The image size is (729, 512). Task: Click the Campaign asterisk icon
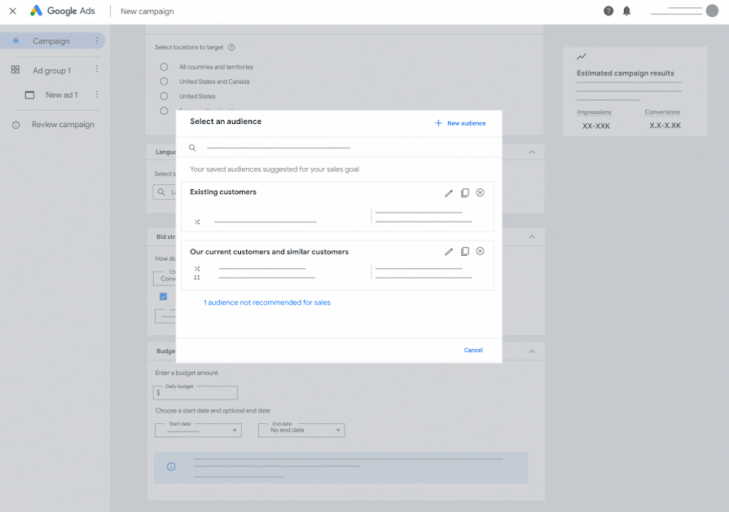[15, 41]
